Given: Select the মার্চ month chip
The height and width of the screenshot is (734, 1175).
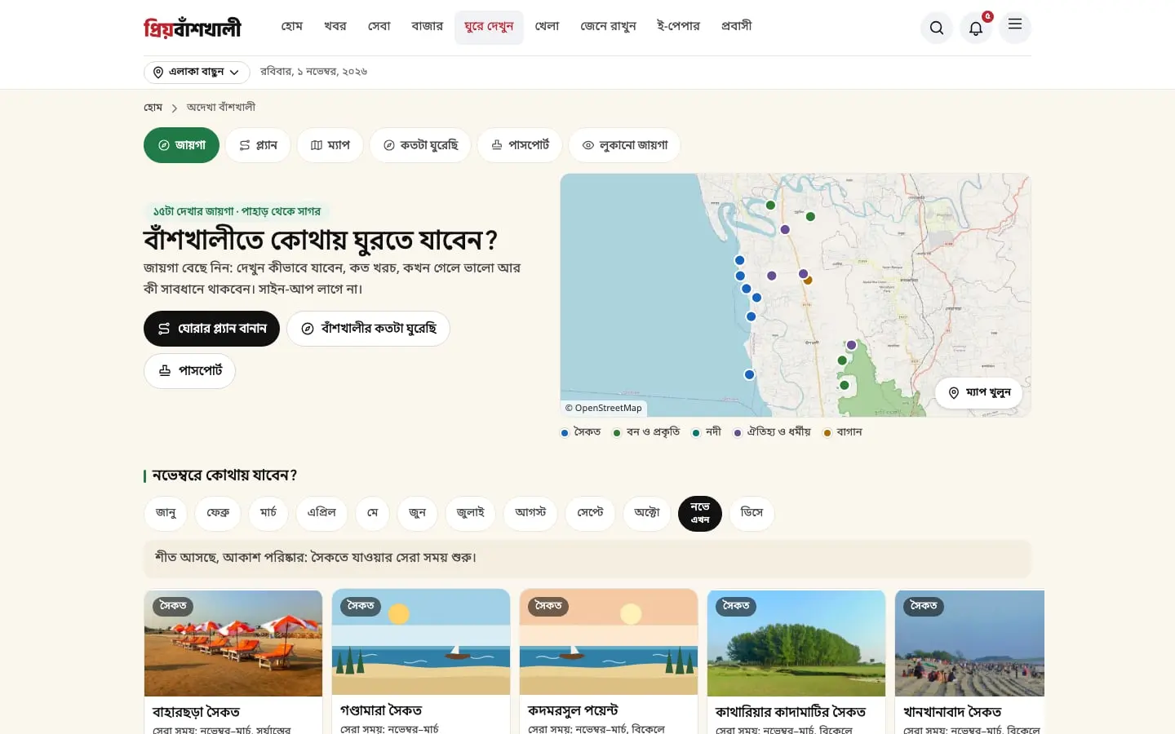Looking at the screenshot, I should [268, 513].
